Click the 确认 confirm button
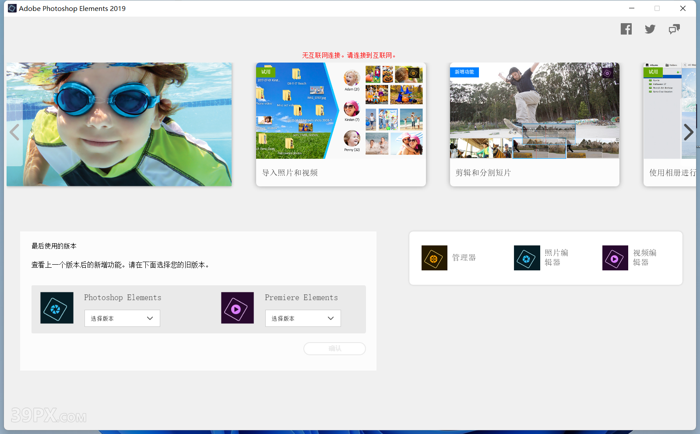Viewport: 700px width, 434px height. pyautogui.click(x=334, y=349)
